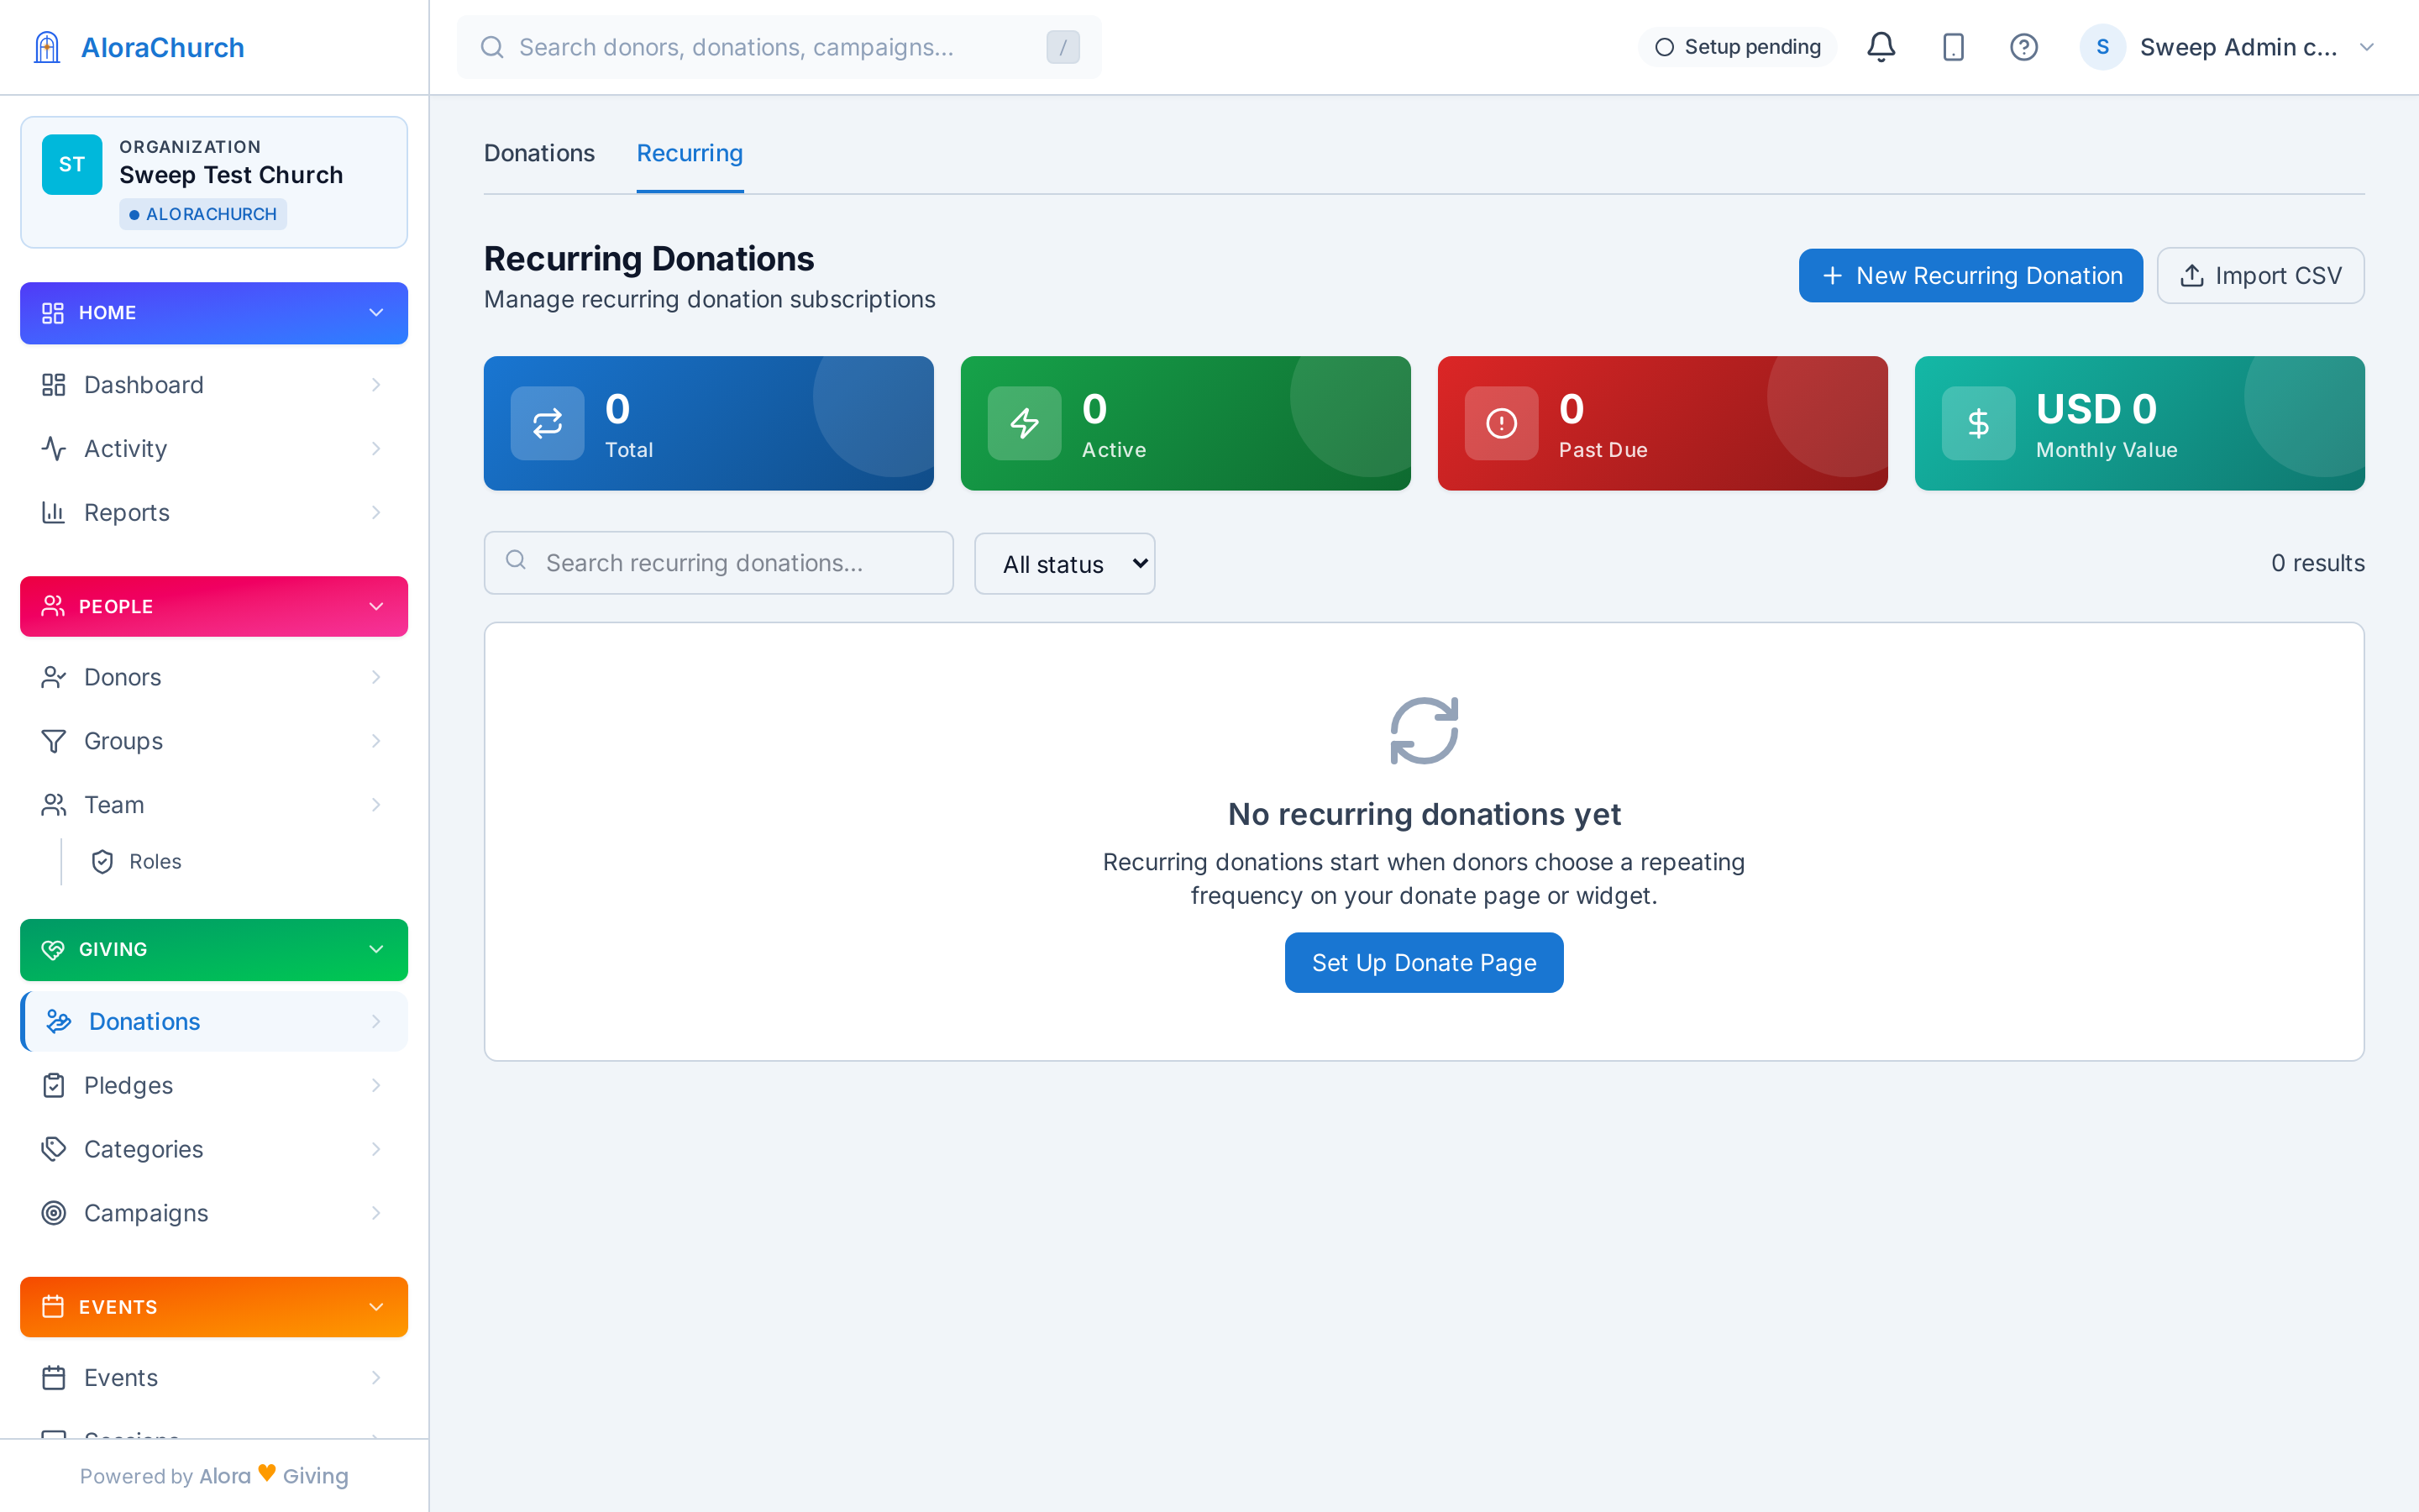Click the Sweep Test Church organization name
Image resolution: width=2419 pixels, height=1512 pixels.
pyautogui.click(x=231, y=175)
